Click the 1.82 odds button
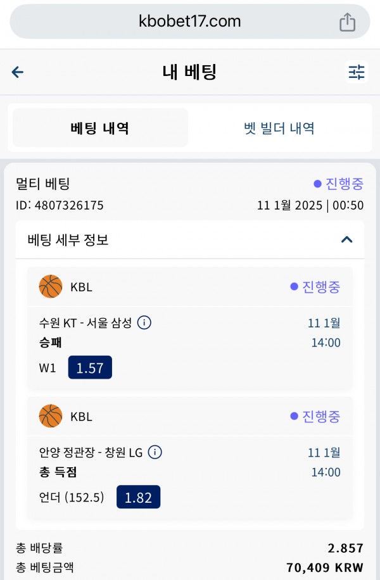380x580 pixels. pyautogui.click(x=139, y=497)
